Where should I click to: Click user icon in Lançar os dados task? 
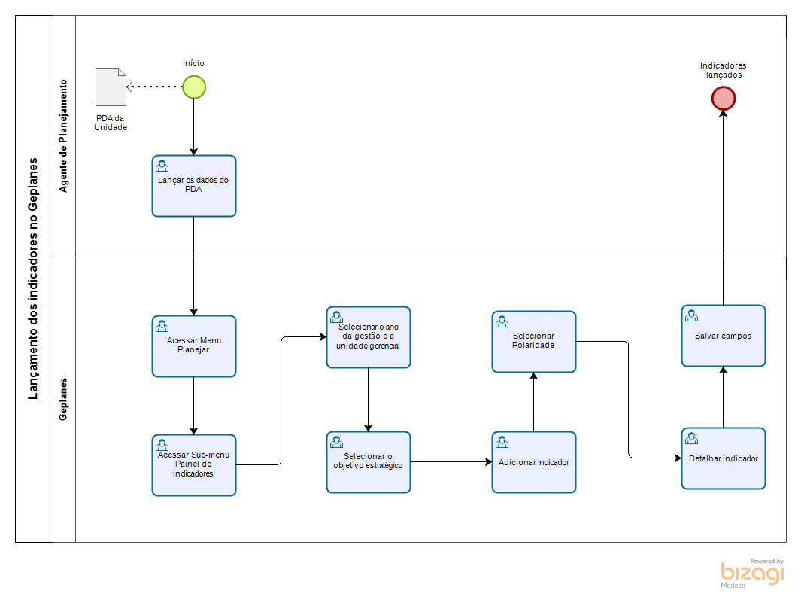162,166
